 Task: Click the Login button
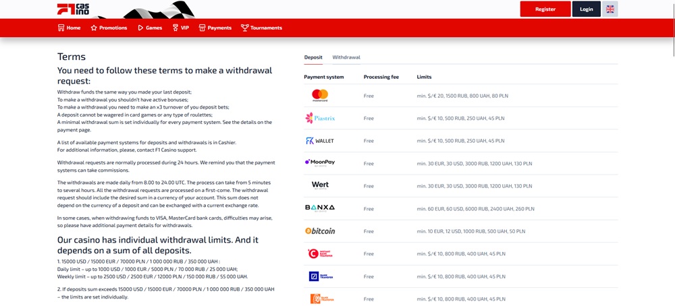(x=587, y=9)
